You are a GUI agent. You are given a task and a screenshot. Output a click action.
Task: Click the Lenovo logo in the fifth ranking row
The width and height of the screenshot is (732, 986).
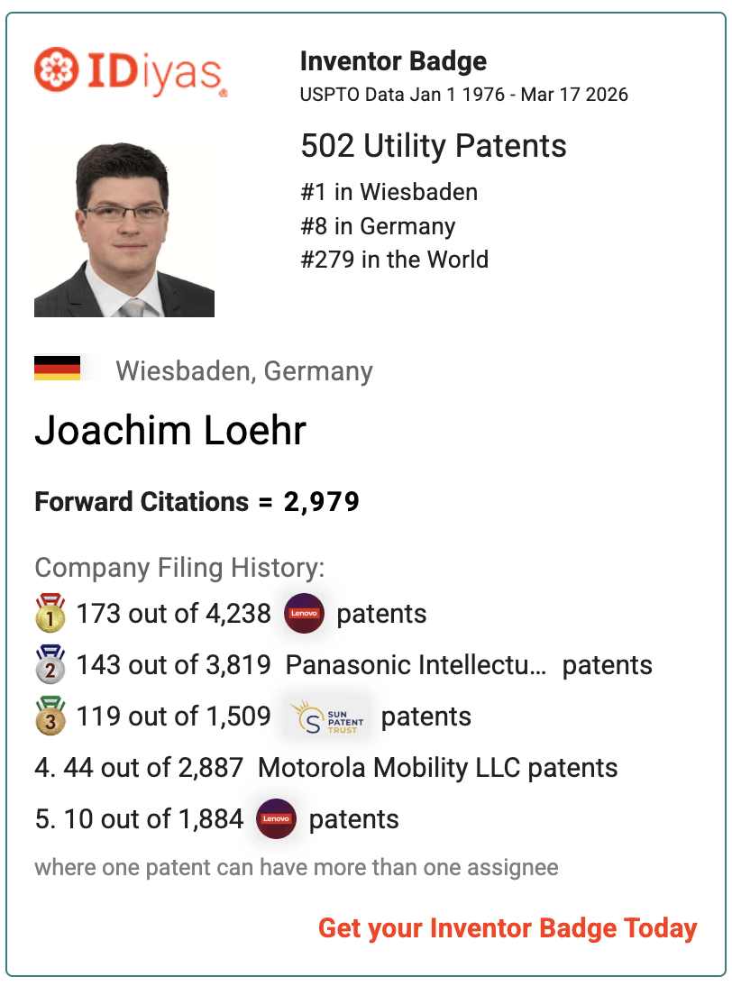(276, 818)
